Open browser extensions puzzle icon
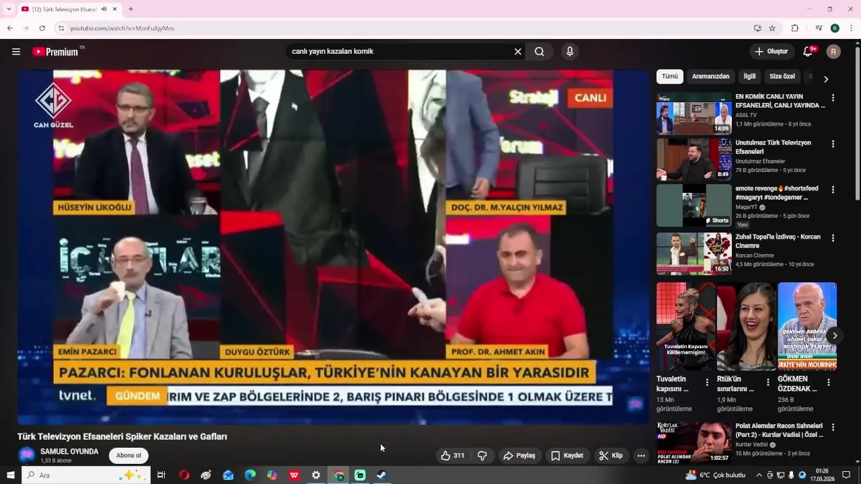 pos(795,28)
